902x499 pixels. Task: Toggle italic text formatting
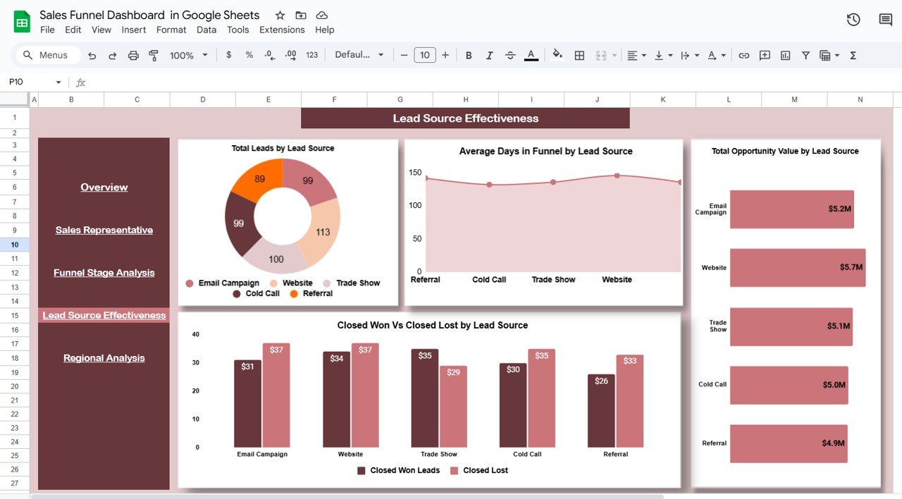(489, 55)
